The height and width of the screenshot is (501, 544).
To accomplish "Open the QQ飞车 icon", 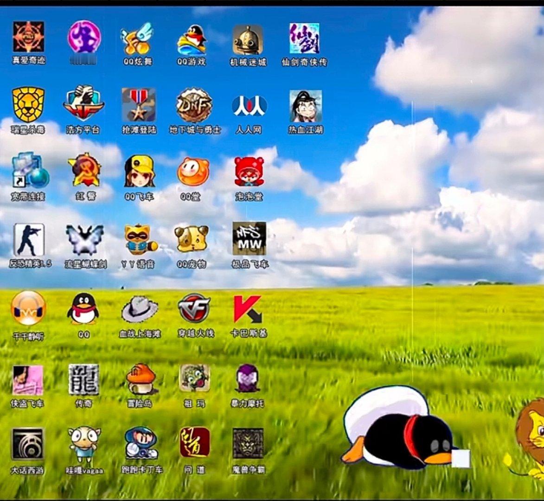I will point(140,171).
